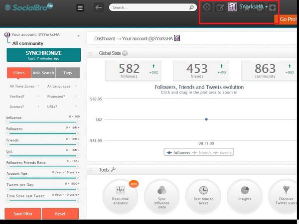
Task: Open SYorksHA account dropdown in header
Action: click(254, 7)
